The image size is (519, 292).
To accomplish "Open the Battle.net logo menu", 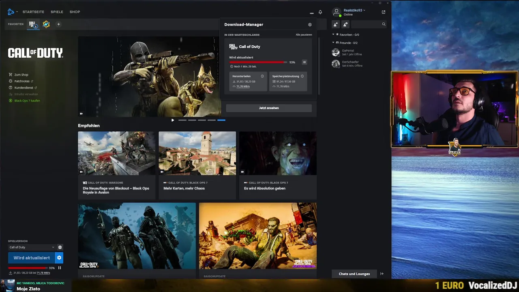I will 11,12.
